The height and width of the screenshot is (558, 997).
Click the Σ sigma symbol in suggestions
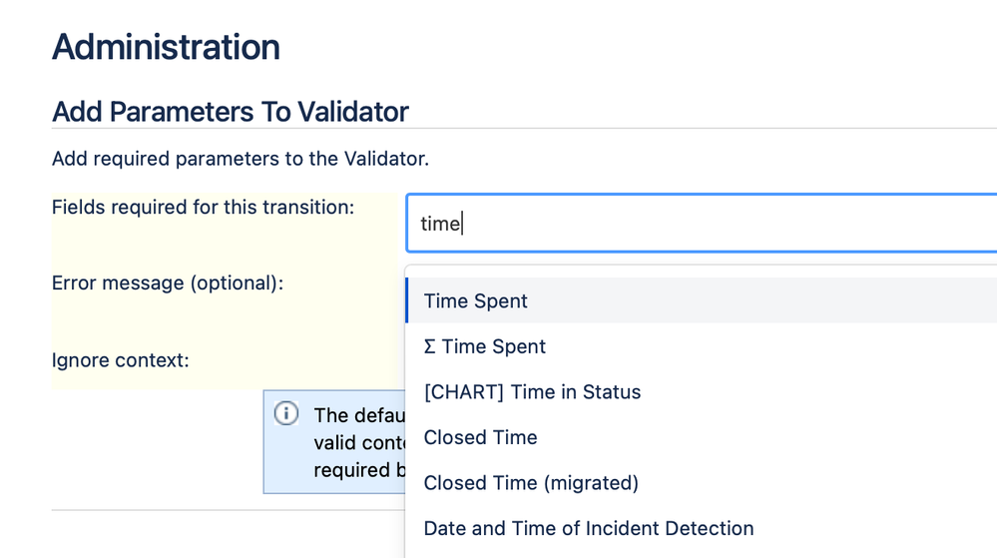tap(430, 346)
